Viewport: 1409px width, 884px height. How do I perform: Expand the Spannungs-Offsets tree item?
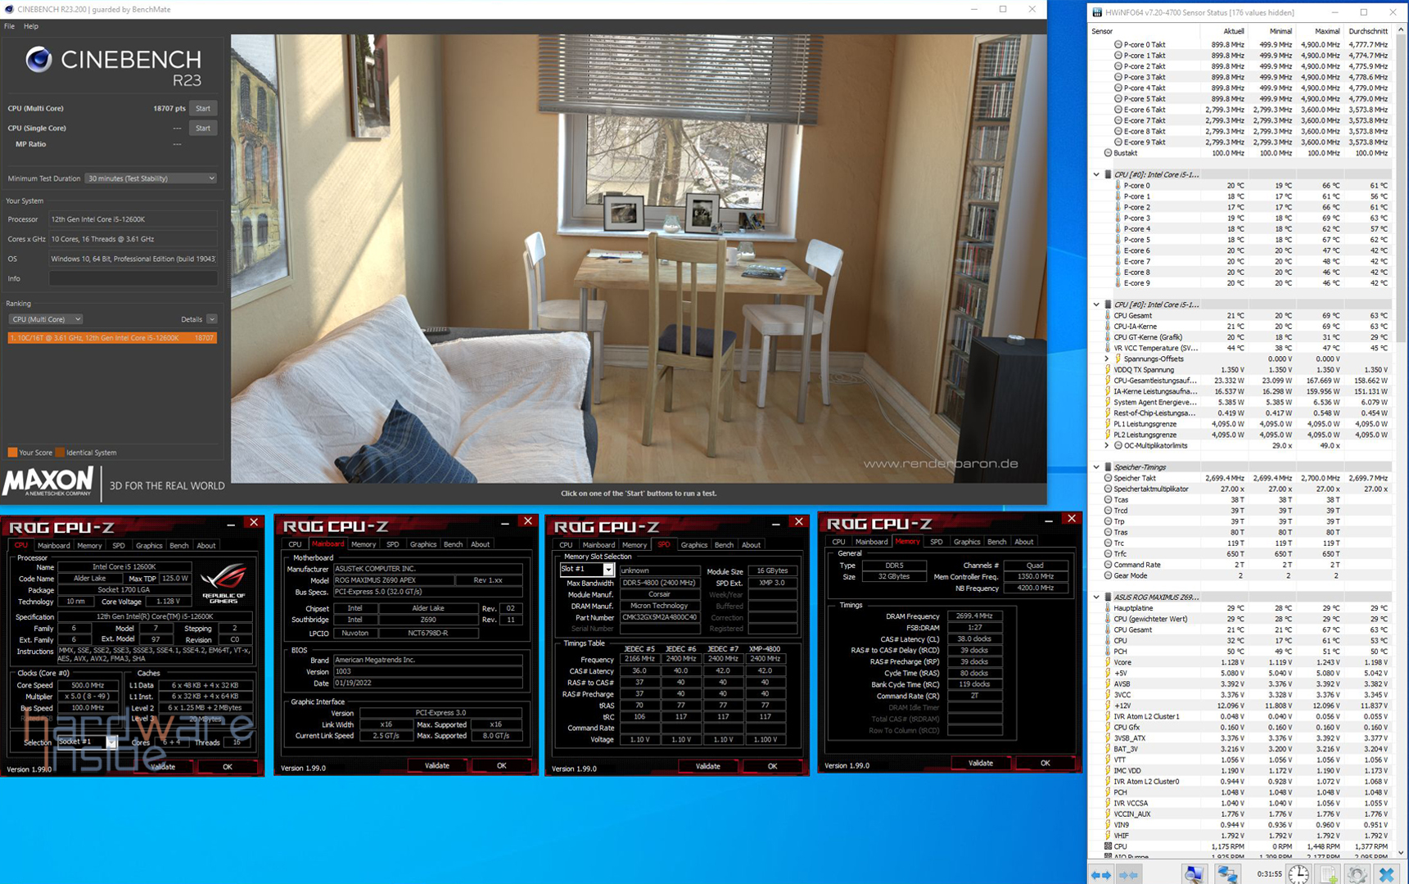point(1106,359)
